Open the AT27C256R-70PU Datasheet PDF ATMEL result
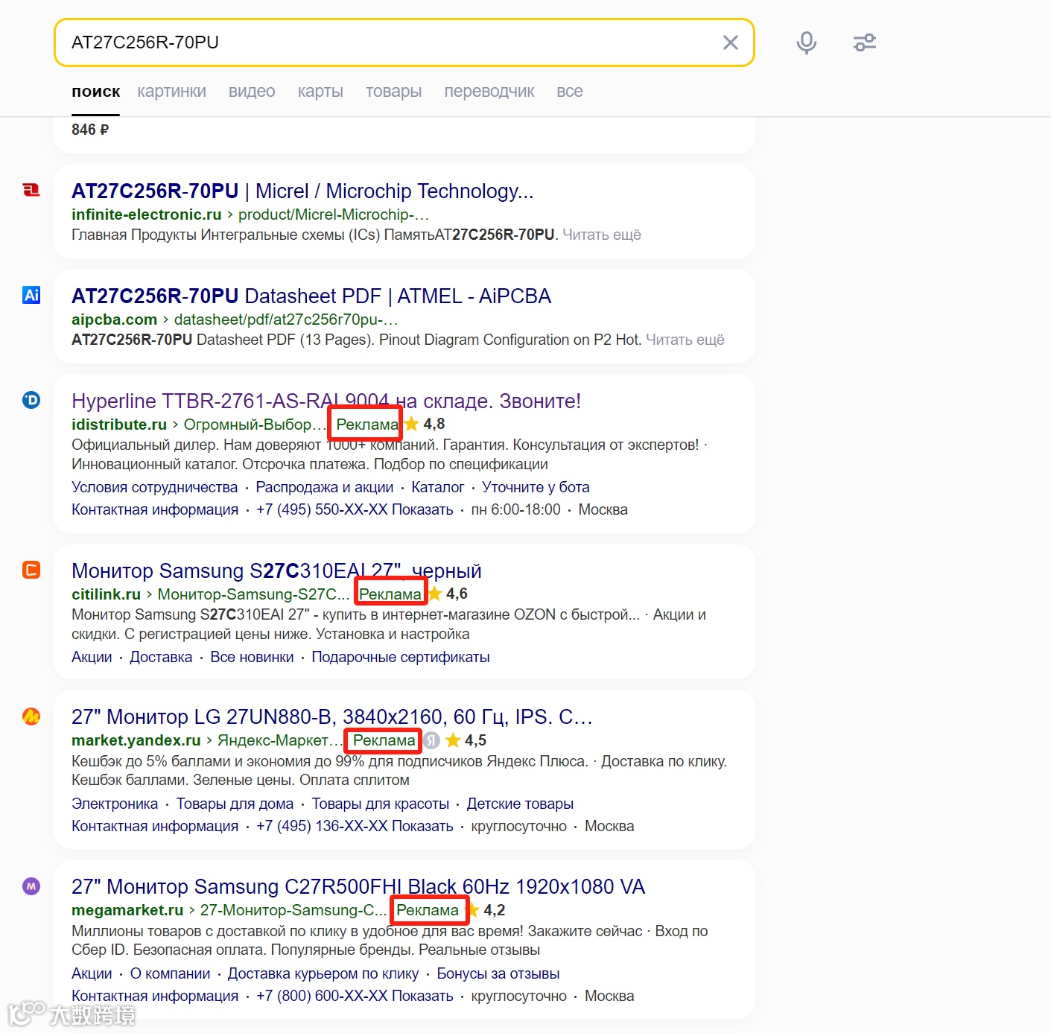The image size is (1051, 1033). point(311,296)
